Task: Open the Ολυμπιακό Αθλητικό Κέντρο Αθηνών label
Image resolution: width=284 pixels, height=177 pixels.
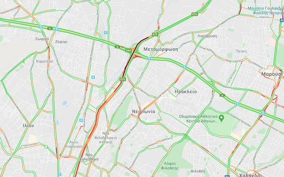Action: pyautogui.click(x=198, y=119)
